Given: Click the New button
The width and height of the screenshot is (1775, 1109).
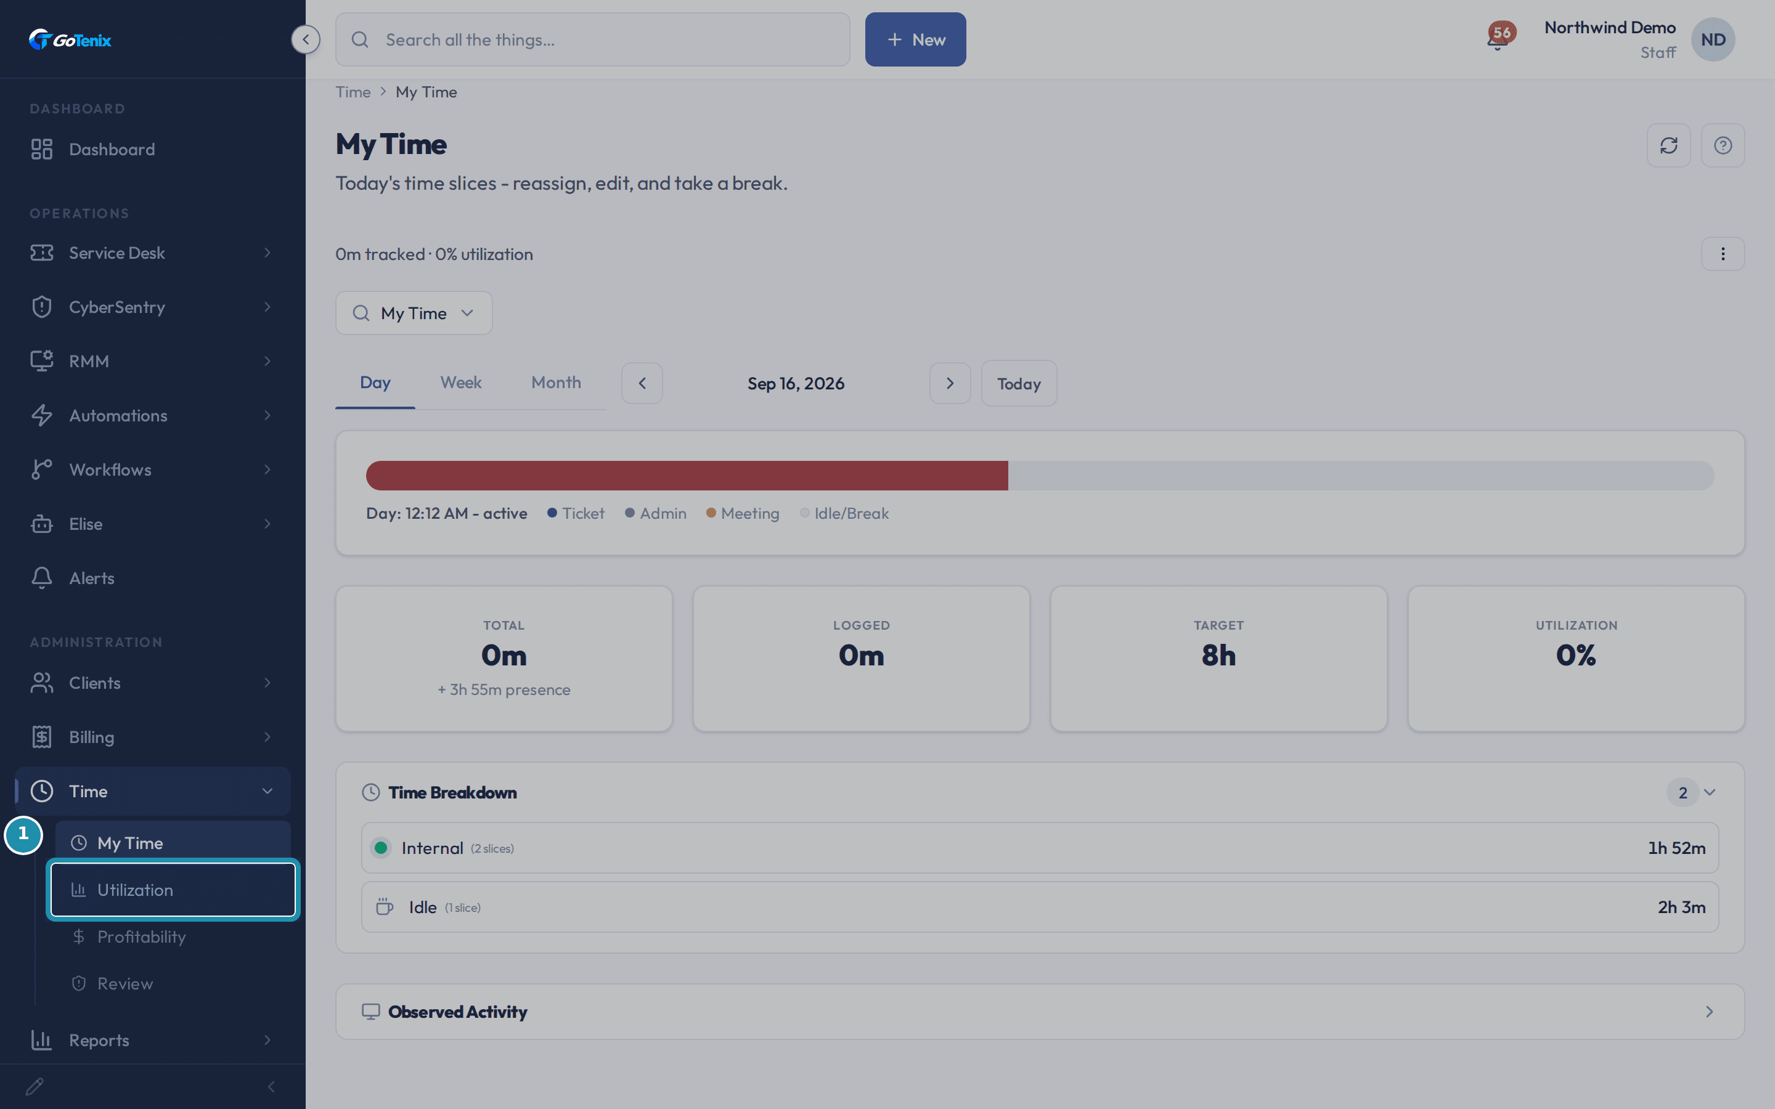Looking at the screenshot, I should pyautogui.click(x=915, y=39).
